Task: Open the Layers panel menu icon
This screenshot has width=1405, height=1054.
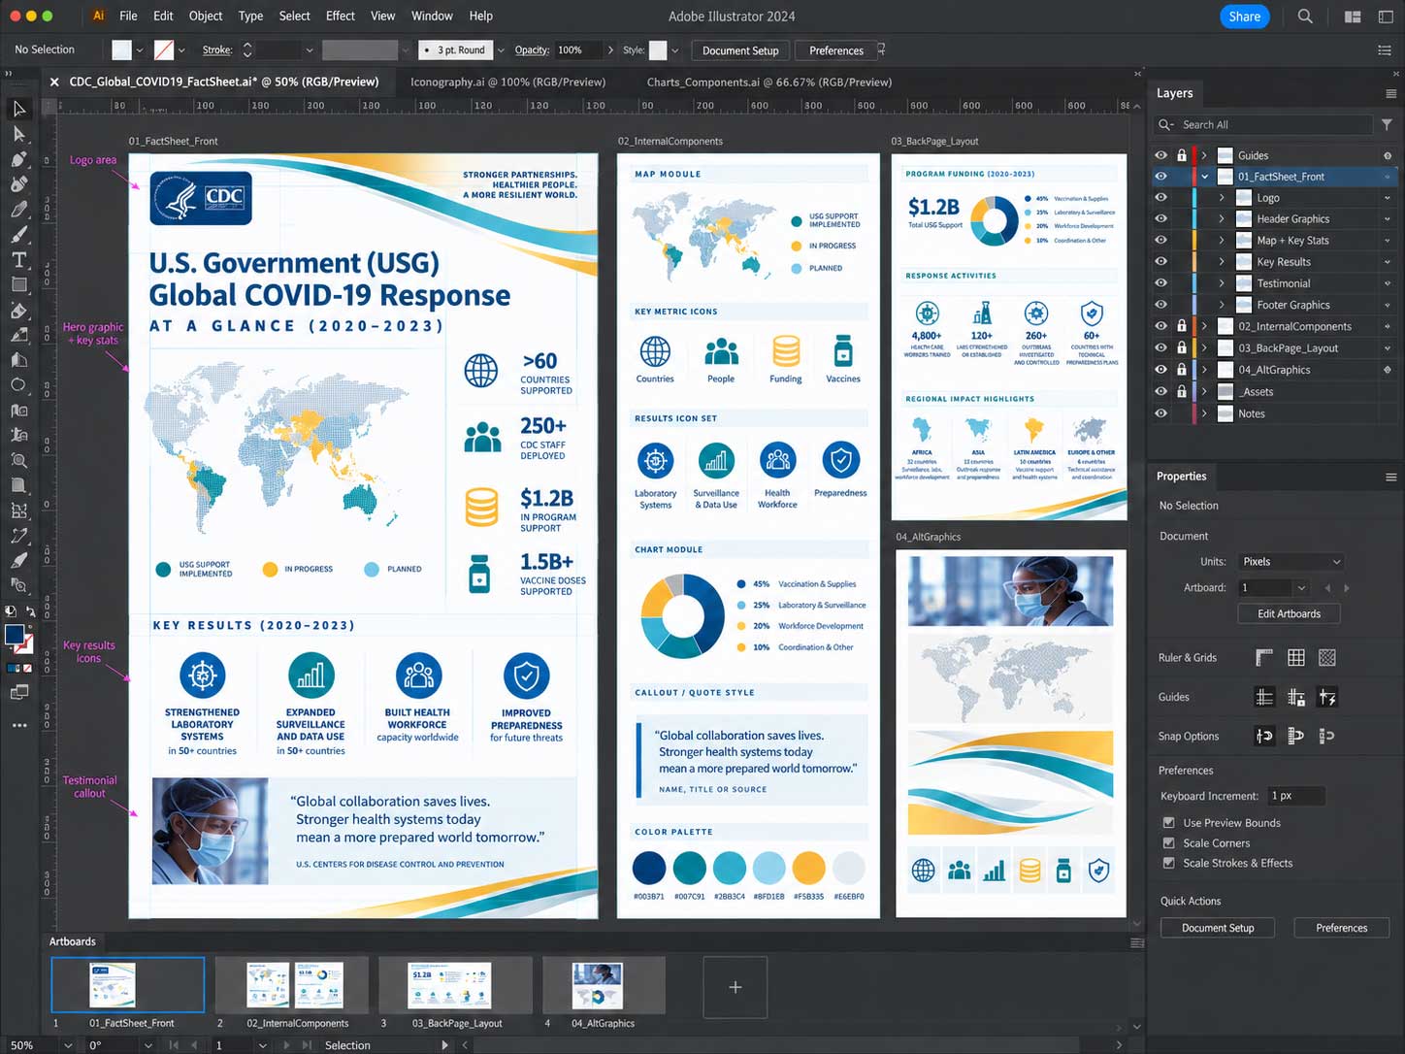Action: [x=1390, y=93]
